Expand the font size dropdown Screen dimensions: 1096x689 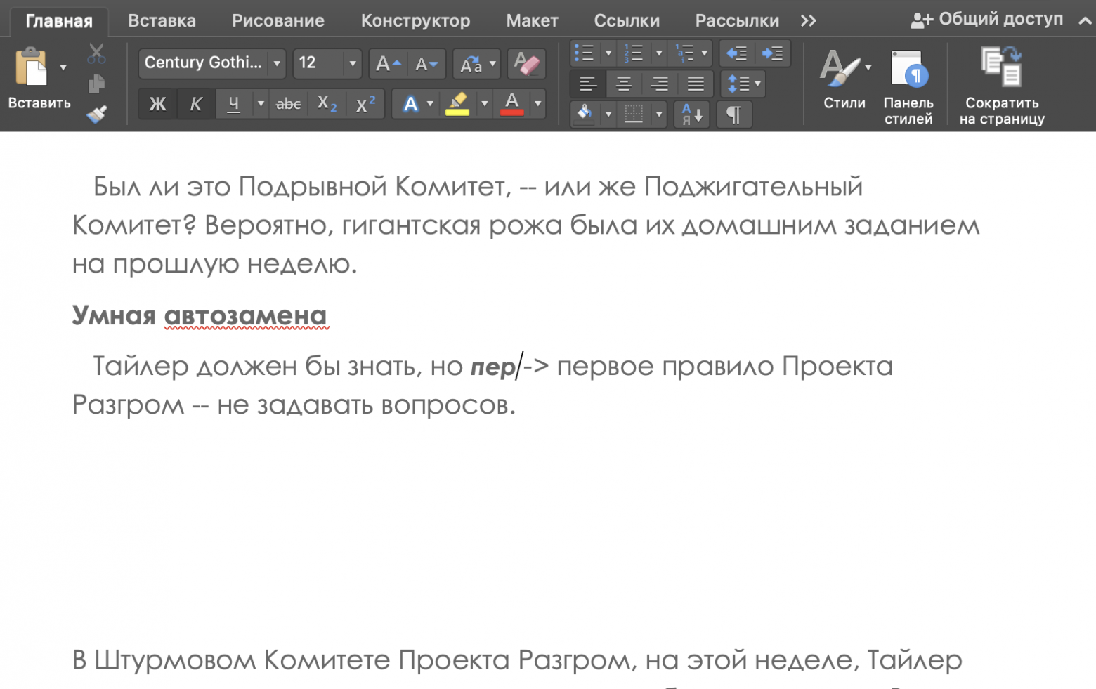[x=351, y=63]
